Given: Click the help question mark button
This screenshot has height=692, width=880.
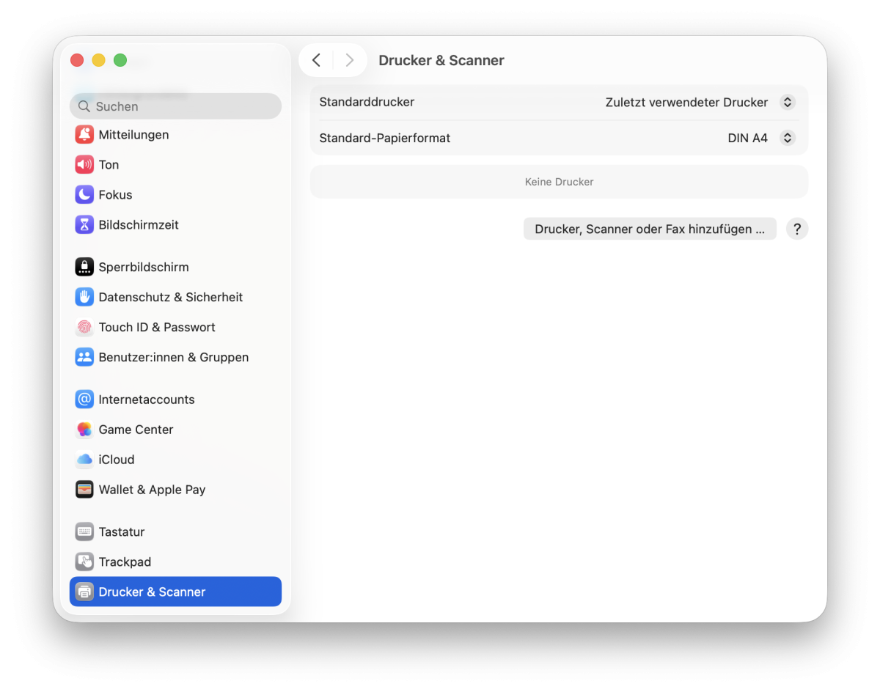Looking at the screenshot, I should click(797, 229).
